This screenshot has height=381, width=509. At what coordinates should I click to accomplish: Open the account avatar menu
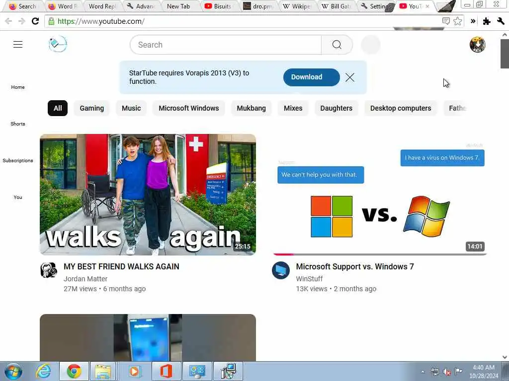(477, 44)
